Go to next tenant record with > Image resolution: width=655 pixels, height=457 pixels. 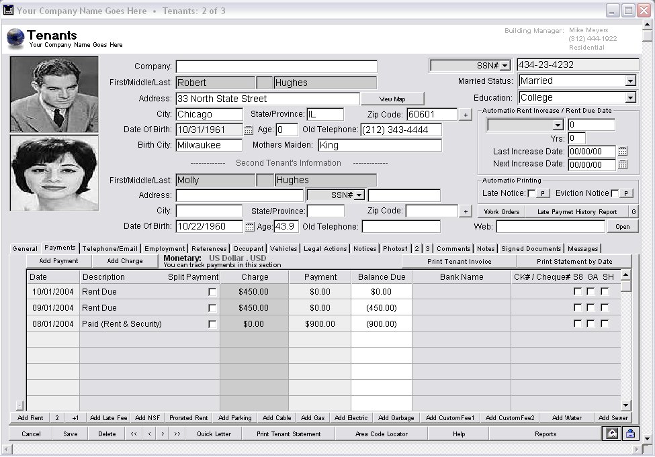163,434
